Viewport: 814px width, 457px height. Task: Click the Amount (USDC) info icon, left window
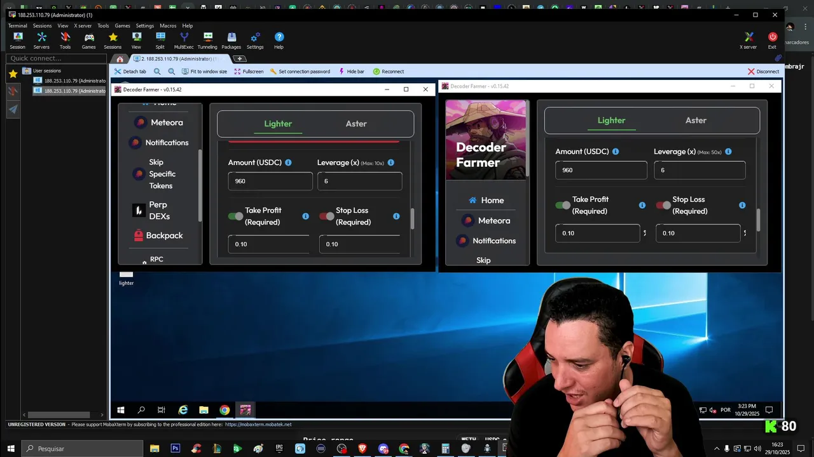pyautogui.click(x=288, y=162)
